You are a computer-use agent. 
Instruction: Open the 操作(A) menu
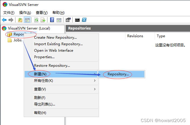coord(25,13)
